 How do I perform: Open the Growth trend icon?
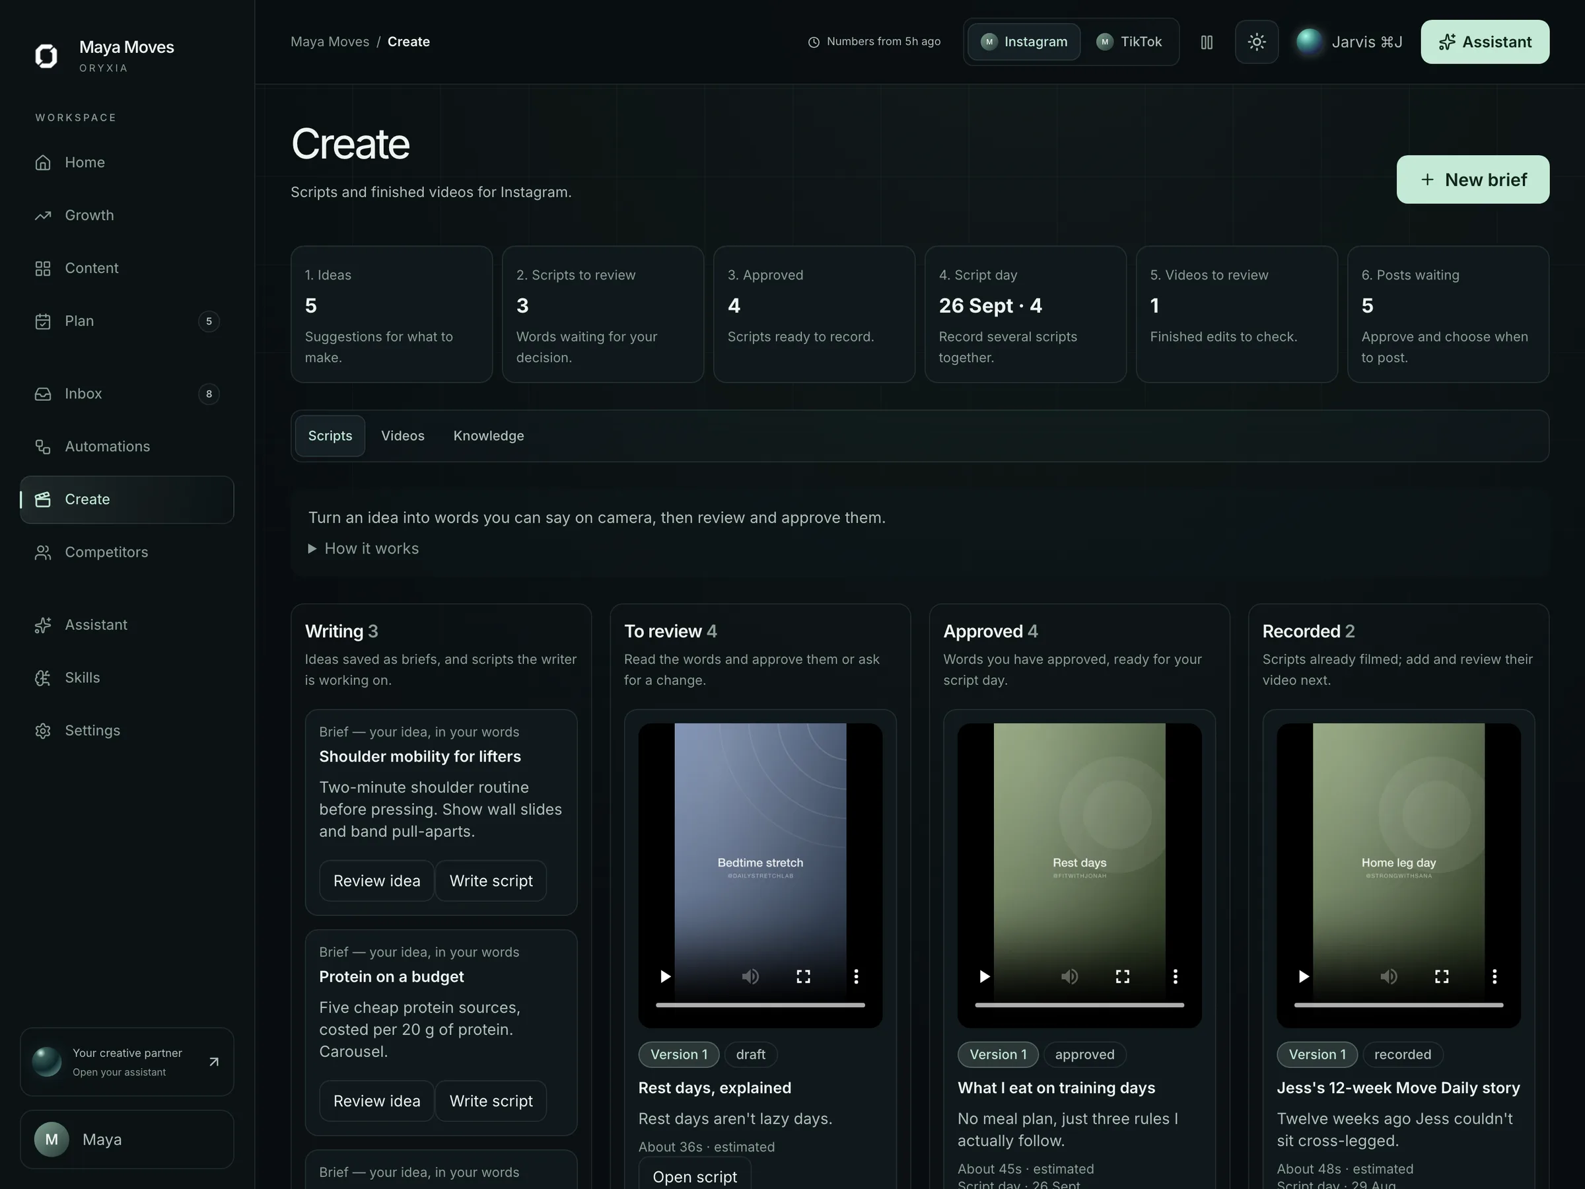click(43, 216)
